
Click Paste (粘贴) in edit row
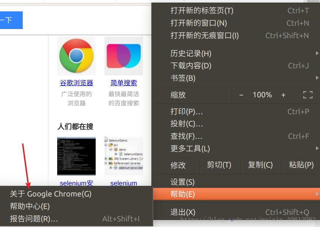point(301,165)
